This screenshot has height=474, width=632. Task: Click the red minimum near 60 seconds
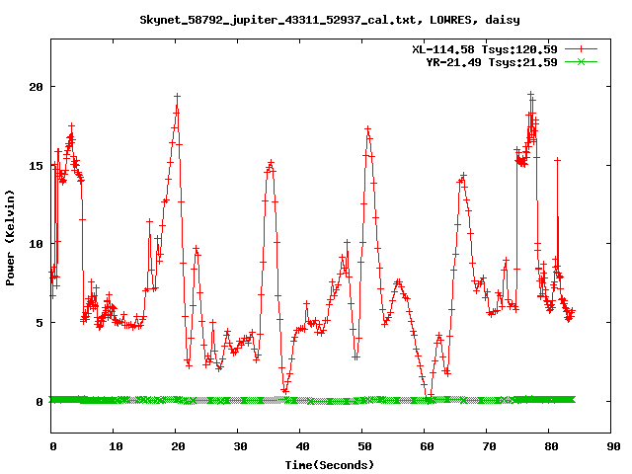(x=428, y=399)
